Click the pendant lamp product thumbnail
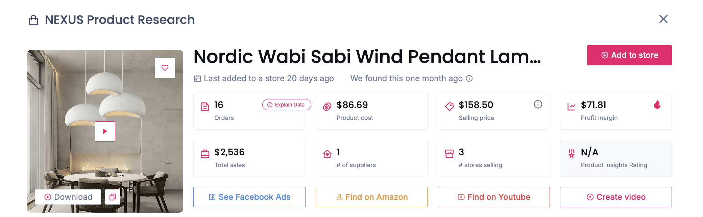 105,94
